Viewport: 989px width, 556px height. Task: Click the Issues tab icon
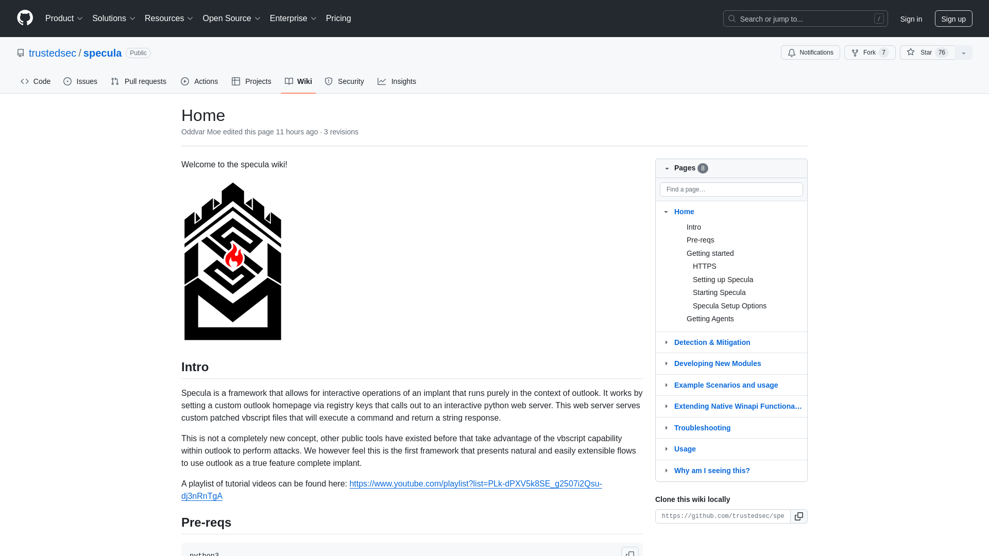click(x=67, y=81)
